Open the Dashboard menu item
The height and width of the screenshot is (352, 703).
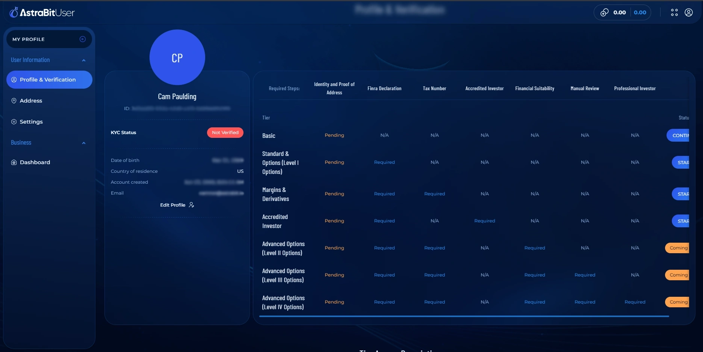tap(49, 162)
